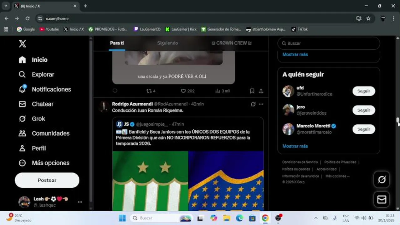The width and height of the screenshot is (400, 225).
Task: Follow the ufd account
Action: click(x=364, y=91)
